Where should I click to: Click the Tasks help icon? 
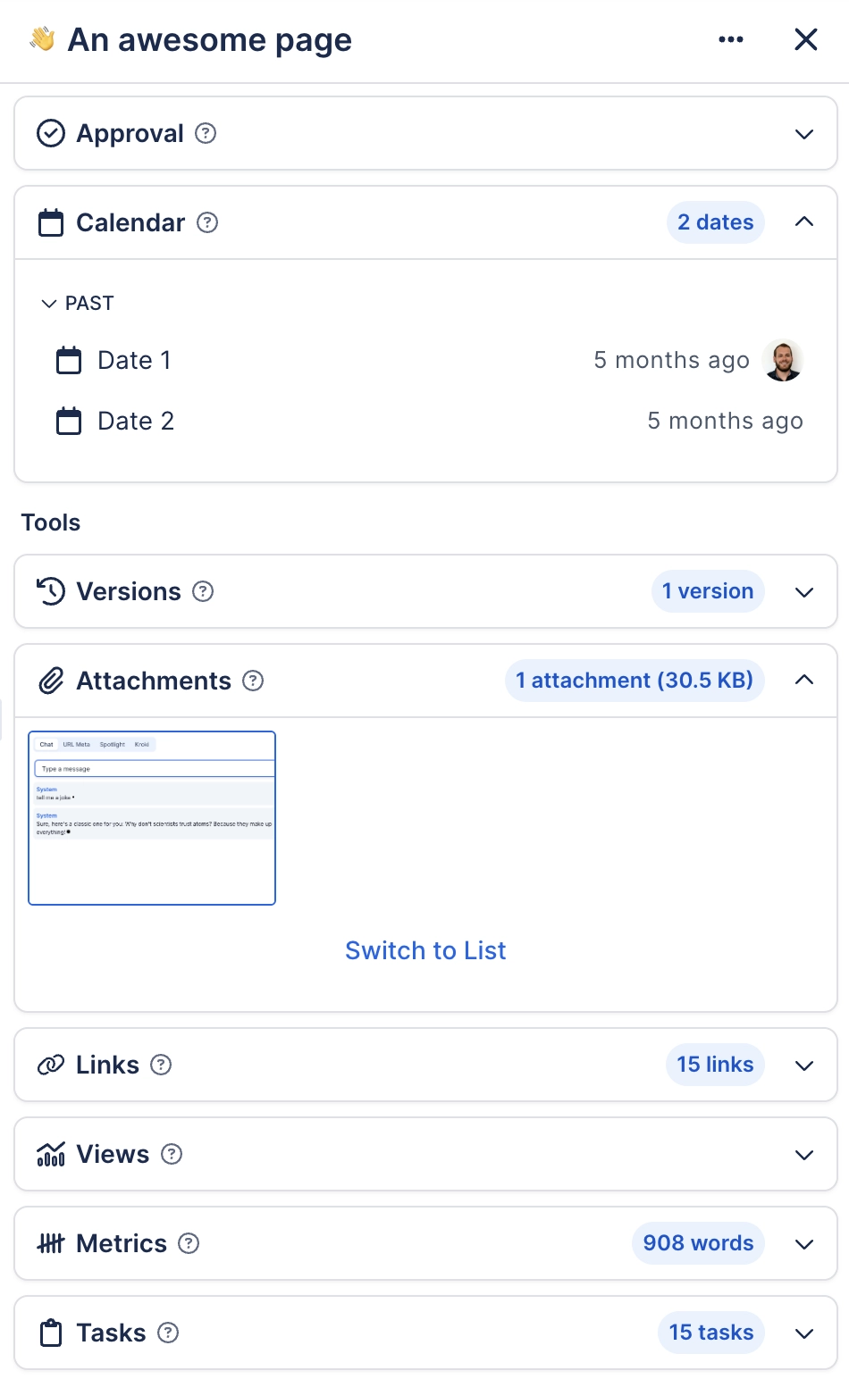168,1333
